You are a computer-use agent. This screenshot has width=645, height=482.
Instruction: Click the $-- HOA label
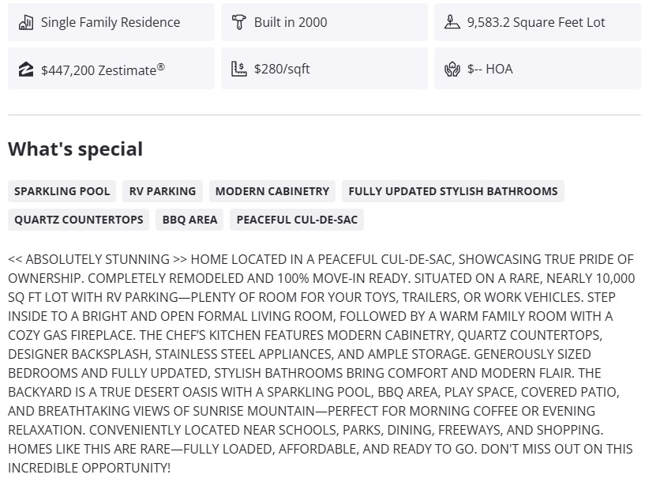coord(489,69)
